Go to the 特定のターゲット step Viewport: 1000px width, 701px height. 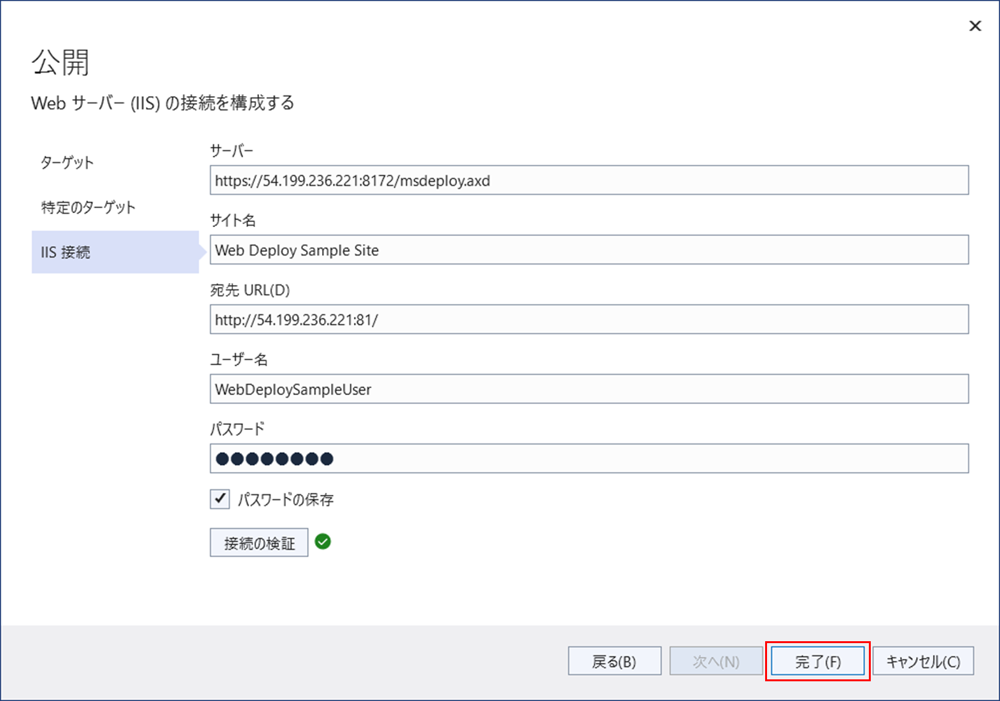[x=88, y=207]
